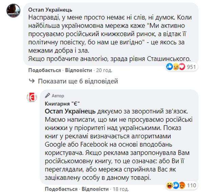Click the curved reply arrow icon
Viewport: 217px width, 192px height.
pos(33,81)
